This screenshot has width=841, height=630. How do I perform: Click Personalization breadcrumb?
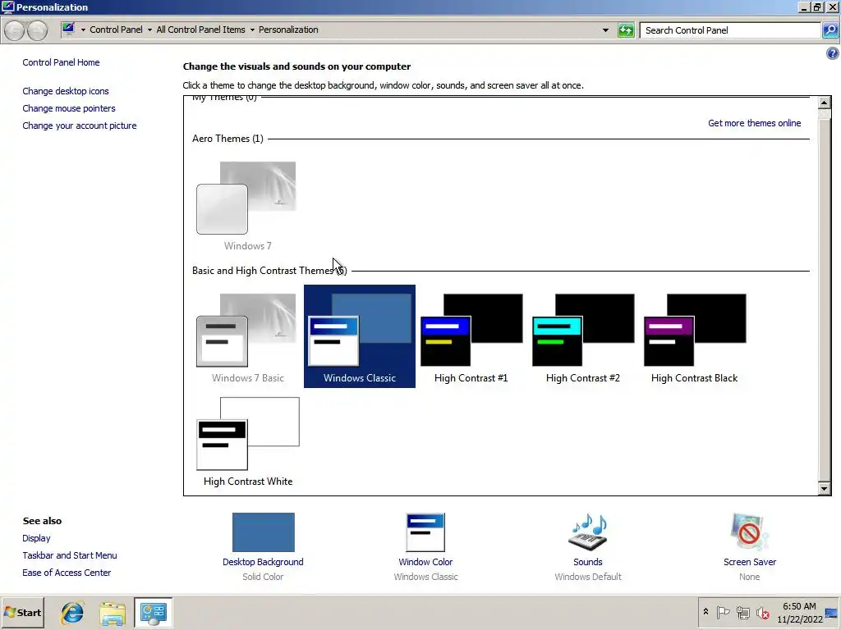(288, 30)
